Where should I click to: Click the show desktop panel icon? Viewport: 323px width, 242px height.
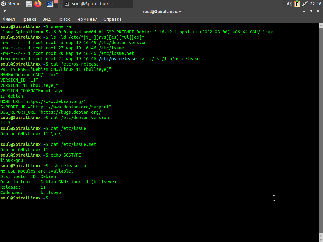pyautogui.click(x=50, y=4)
